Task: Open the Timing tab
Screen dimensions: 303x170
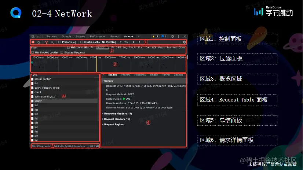Action: [166, 75]
